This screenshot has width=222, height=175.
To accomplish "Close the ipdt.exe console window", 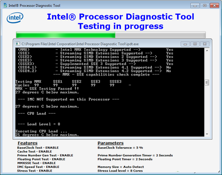I will 204,44.
